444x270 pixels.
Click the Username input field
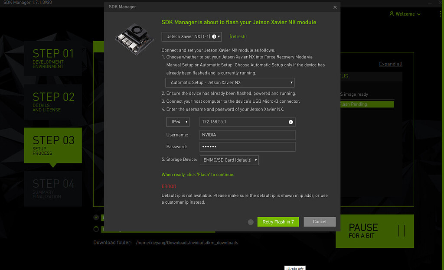click(x=247, y=135)
